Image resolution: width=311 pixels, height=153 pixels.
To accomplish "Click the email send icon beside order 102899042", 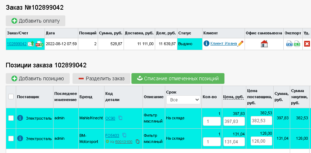I will 31,44.
